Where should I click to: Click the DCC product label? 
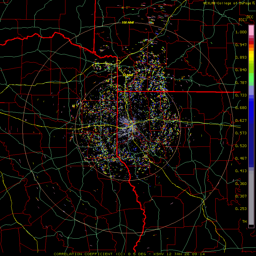coord(250,17)
